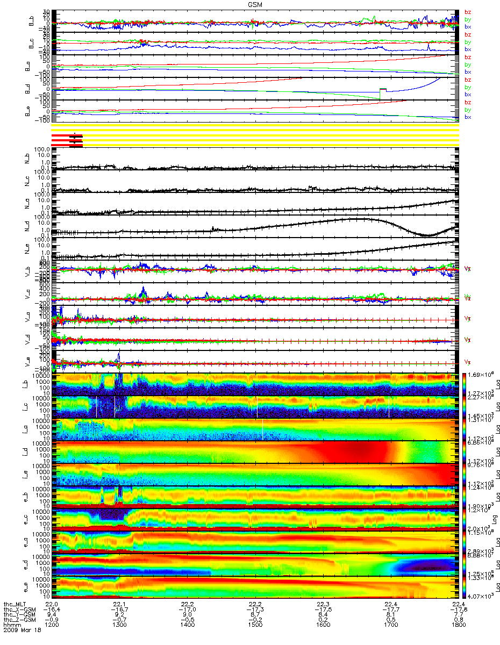
Task: Click the 1700 time tick label
Action: tap(390, 624)
